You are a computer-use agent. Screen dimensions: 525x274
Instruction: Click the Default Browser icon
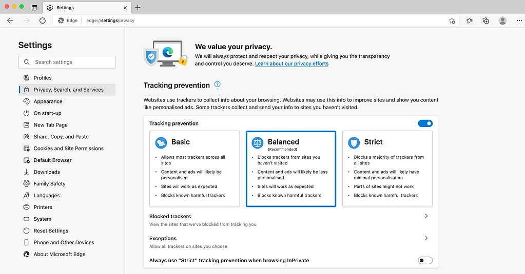coord(27,160)
